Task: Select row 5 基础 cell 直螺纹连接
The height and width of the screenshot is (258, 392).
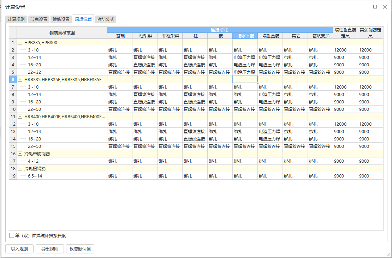Action: [x=120, y=72]
